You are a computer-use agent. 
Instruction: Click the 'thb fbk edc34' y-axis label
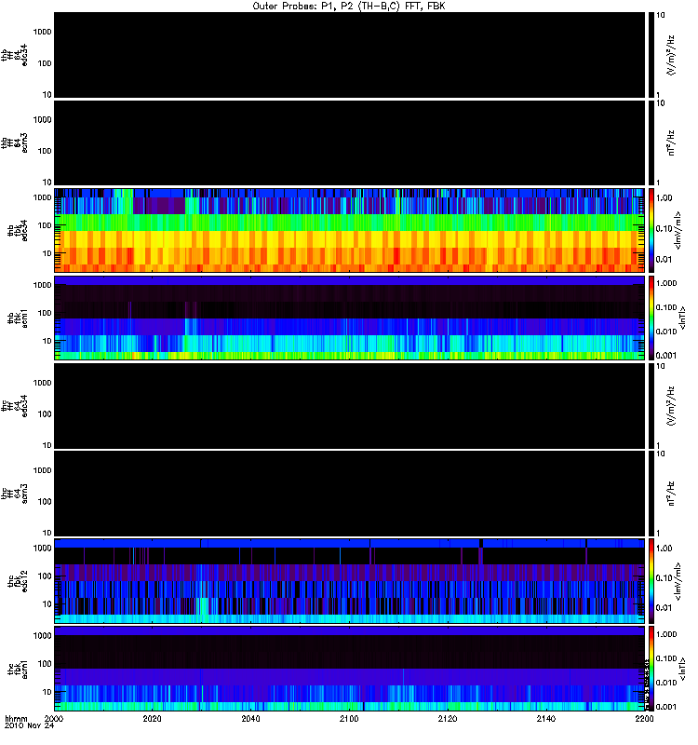point(17,231)
